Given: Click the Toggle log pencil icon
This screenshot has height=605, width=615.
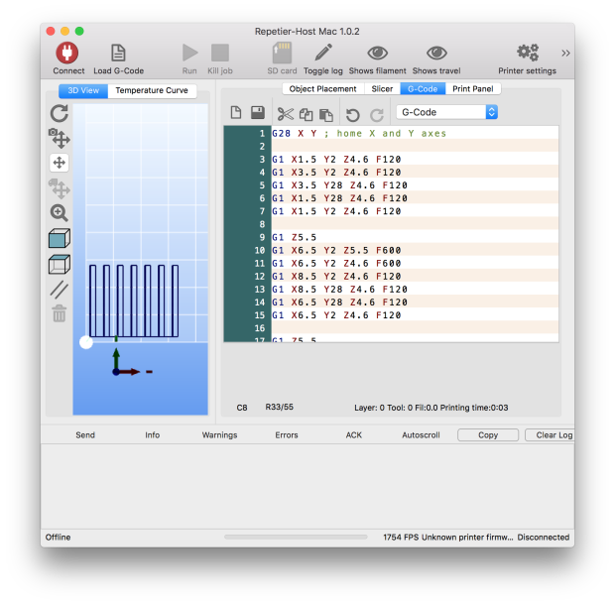Looking at the screenshot, I should coord(323,53).
